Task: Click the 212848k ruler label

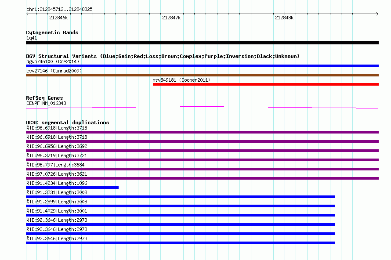Action: point(284,18)
